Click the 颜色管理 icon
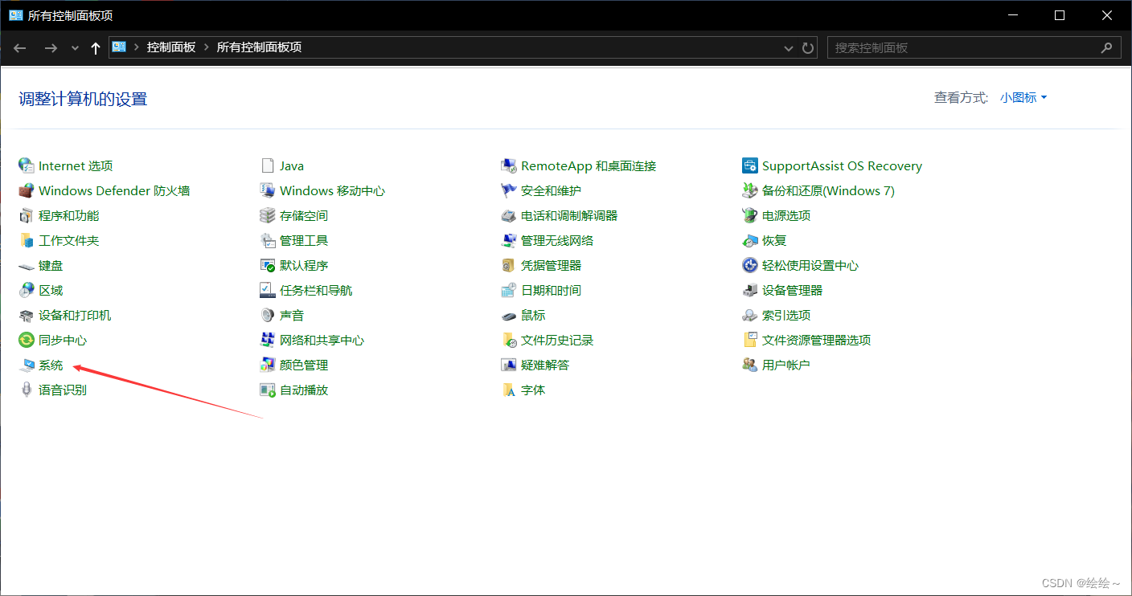Screen dimensions: 1132x596 click(x=268, y=365)
